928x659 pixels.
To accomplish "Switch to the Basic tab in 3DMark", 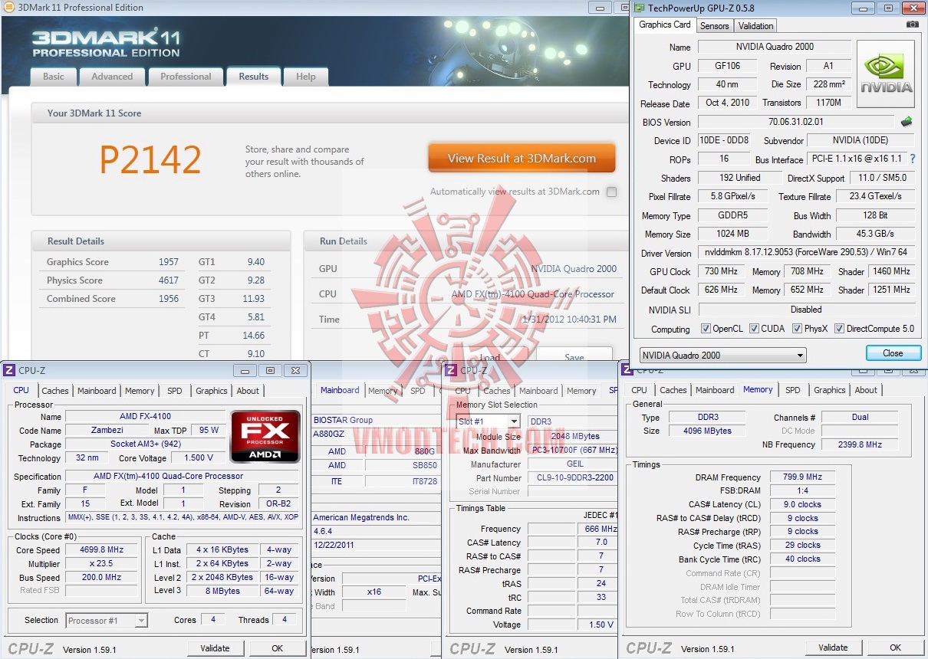I will (x=54, y=77).
